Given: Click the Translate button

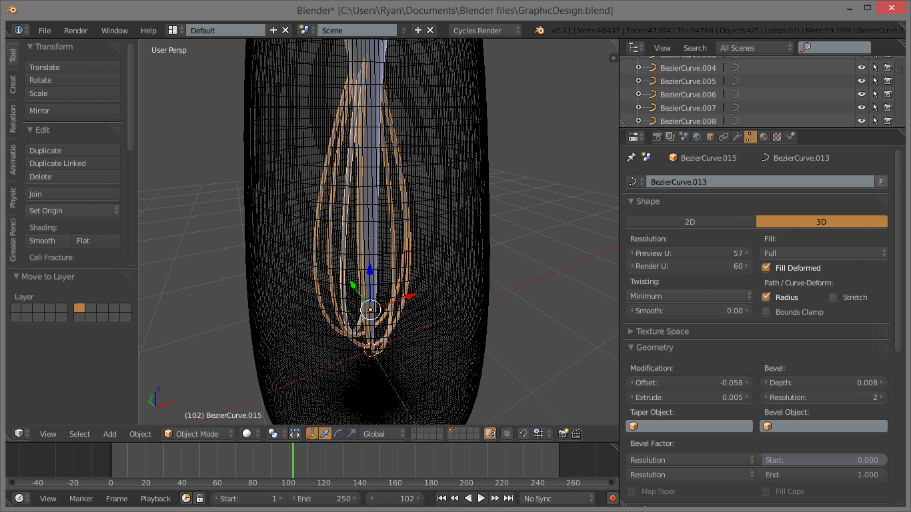Looking at the screenshot, I should click(73, 67).
